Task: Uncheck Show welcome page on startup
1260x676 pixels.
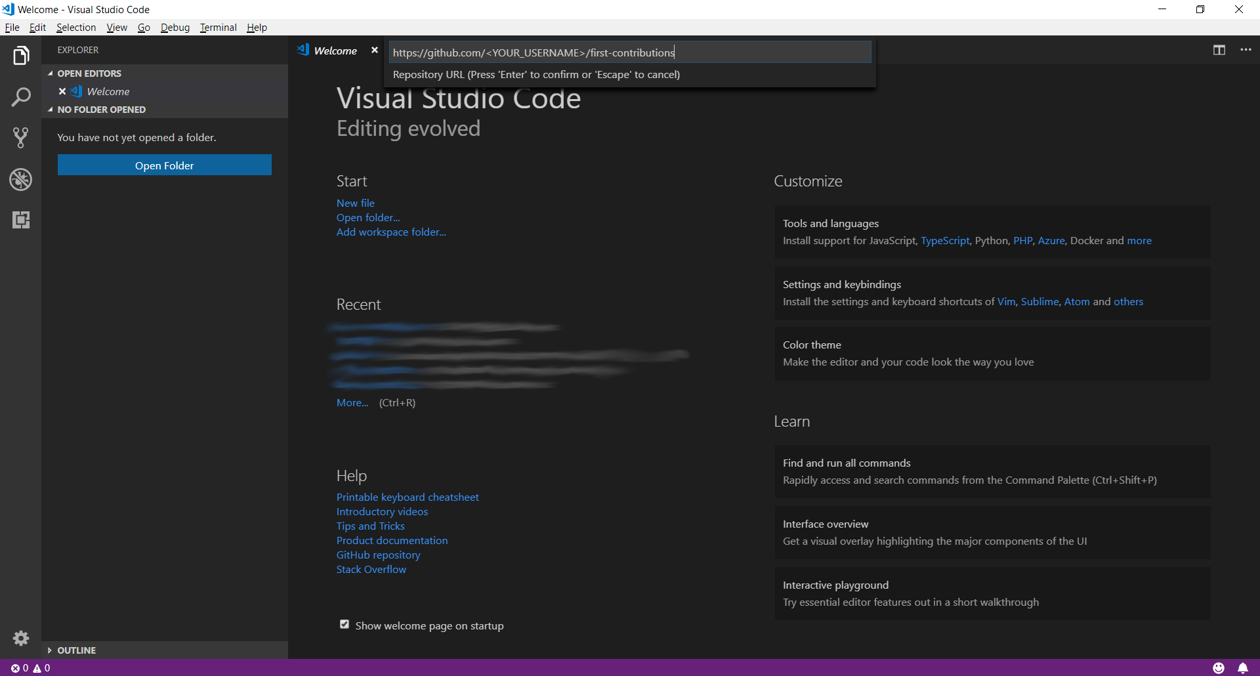Action: point(344,624)
